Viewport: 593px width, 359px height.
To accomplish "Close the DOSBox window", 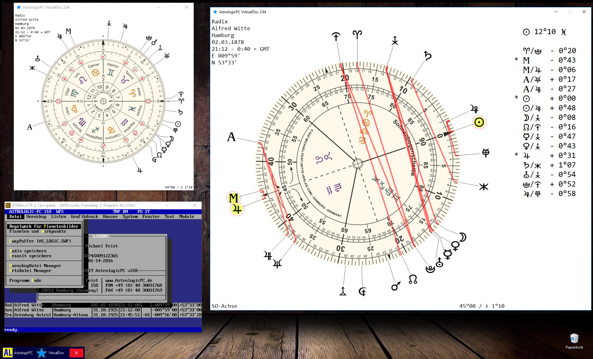I will (x=195, y=205).
